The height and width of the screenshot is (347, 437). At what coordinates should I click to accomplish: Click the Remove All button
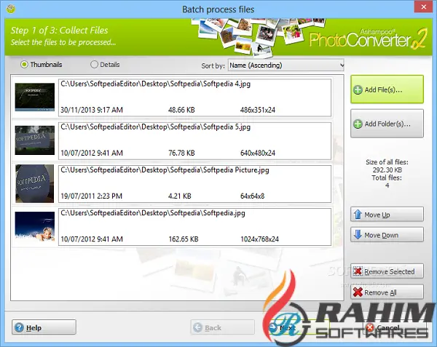[x=387, y=292]
